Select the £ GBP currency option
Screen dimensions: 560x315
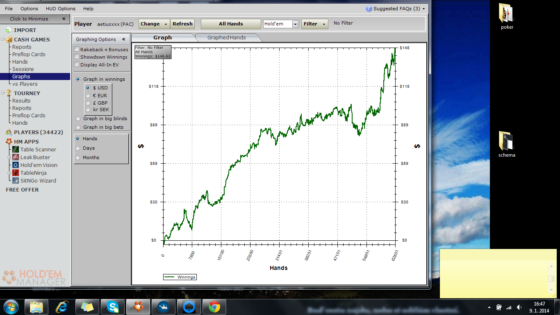pyautogui.click(x=88, y=103)
